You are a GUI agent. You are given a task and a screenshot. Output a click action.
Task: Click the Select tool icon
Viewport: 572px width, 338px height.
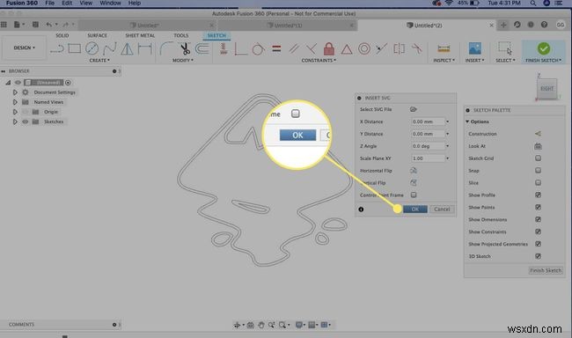(505, 48)
